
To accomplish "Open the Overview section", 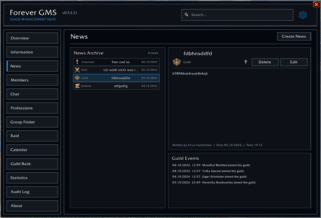I will (x=32, y=38).
